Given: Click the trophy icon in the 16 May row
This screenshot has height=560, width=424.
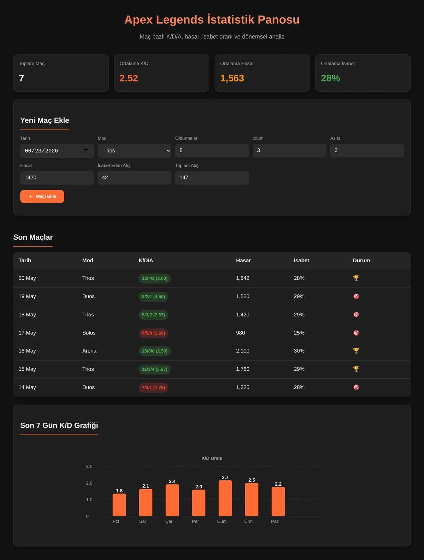Looking at the screenshot, I should [356, 351].
